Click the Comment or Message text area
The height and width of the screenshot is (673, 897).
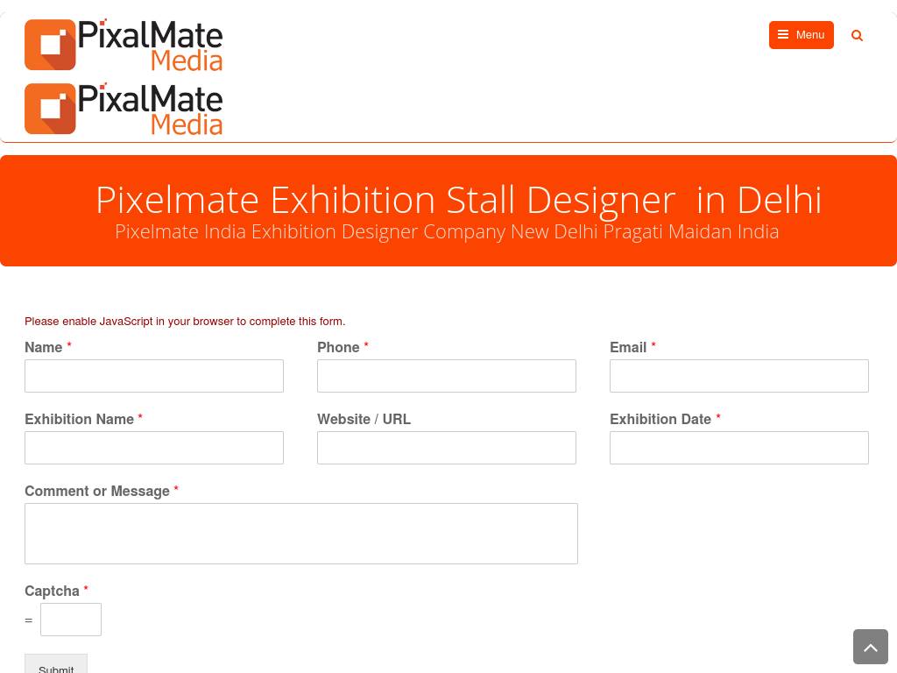[x=301, y=534]
